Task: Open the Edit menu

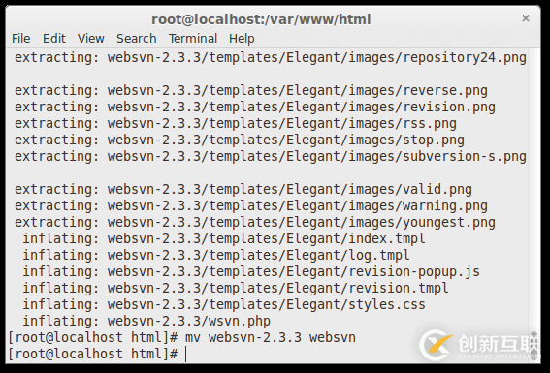Action: pyautogui.click(x=54, y=38)
